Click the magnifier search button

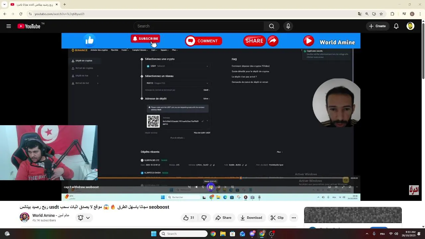(272, 26)
